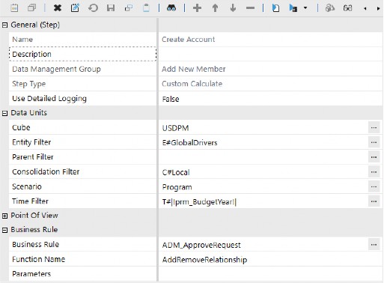Click the Entity Filter value E#GlobalDrivers

189,143
